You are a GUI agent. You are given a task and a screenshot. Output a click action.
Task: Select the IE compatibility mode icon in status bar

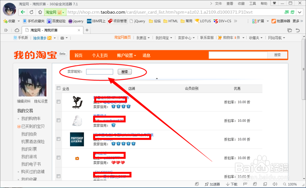(255, 184)
